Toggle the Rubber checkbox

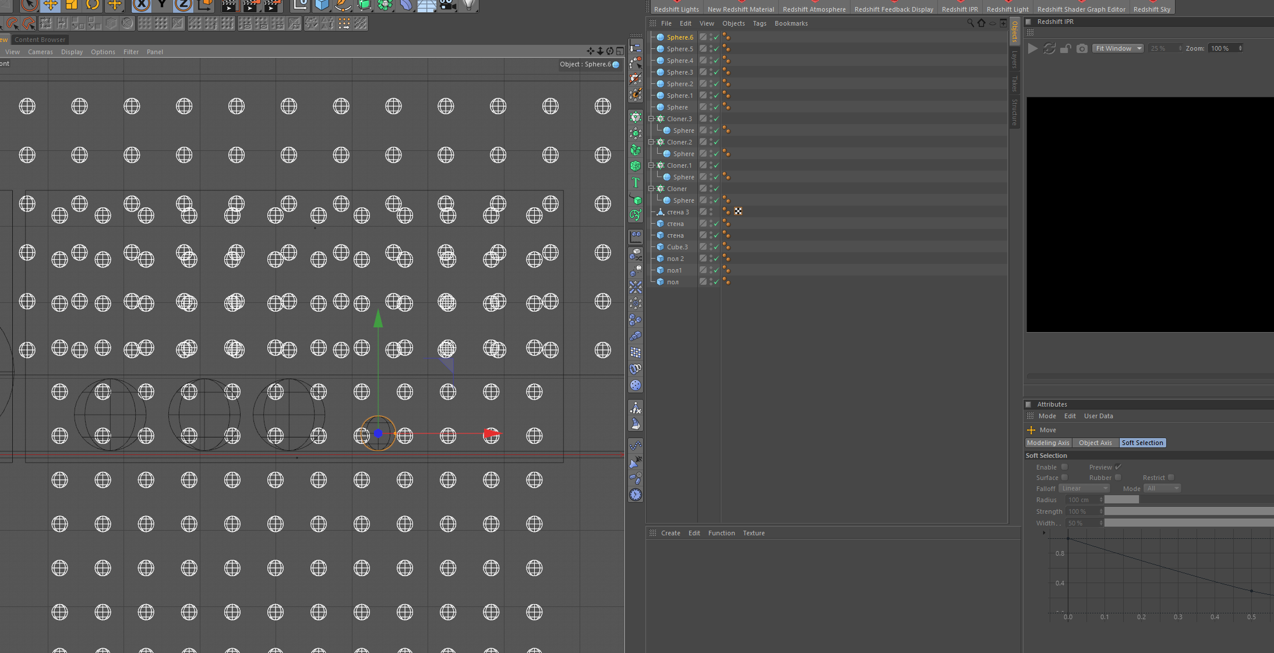point(1118,477)
